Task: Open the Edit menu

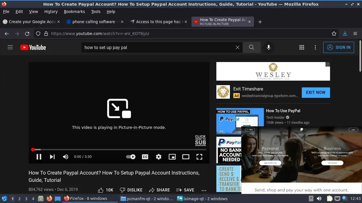Action: click(x=19, y=12)
